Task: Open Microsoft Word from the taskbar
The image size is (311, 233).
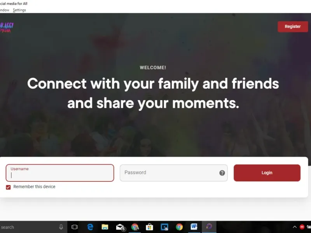Action: pyautogui.click(x=194, y=226)
